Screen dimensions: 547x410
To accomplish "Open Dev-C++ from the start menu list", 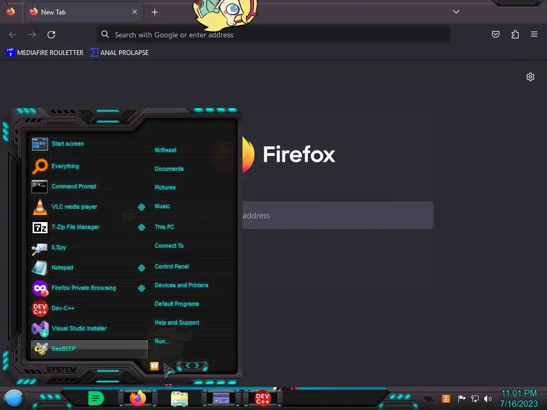I will (89, 308).
